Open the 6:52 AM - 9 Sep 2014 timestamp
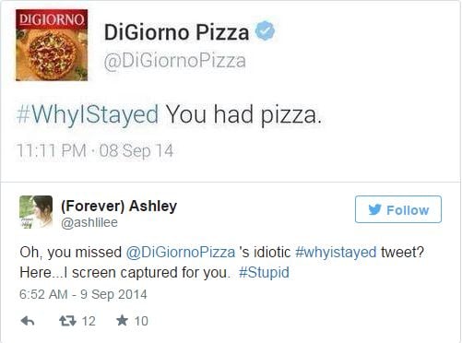The image size is (462, 343). pos(83,294)
